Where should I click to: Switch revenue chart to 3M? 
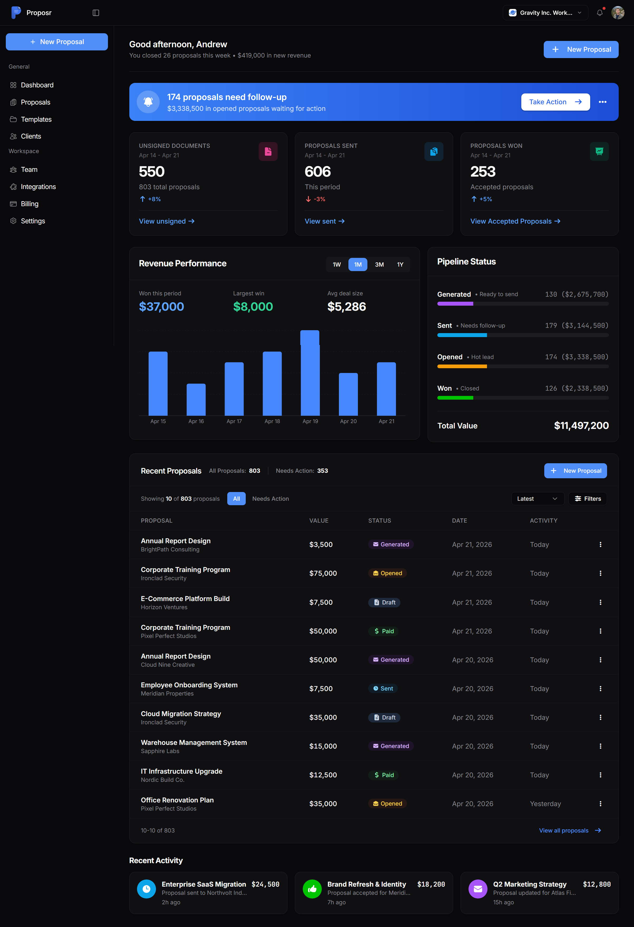[x=379, y=264]
